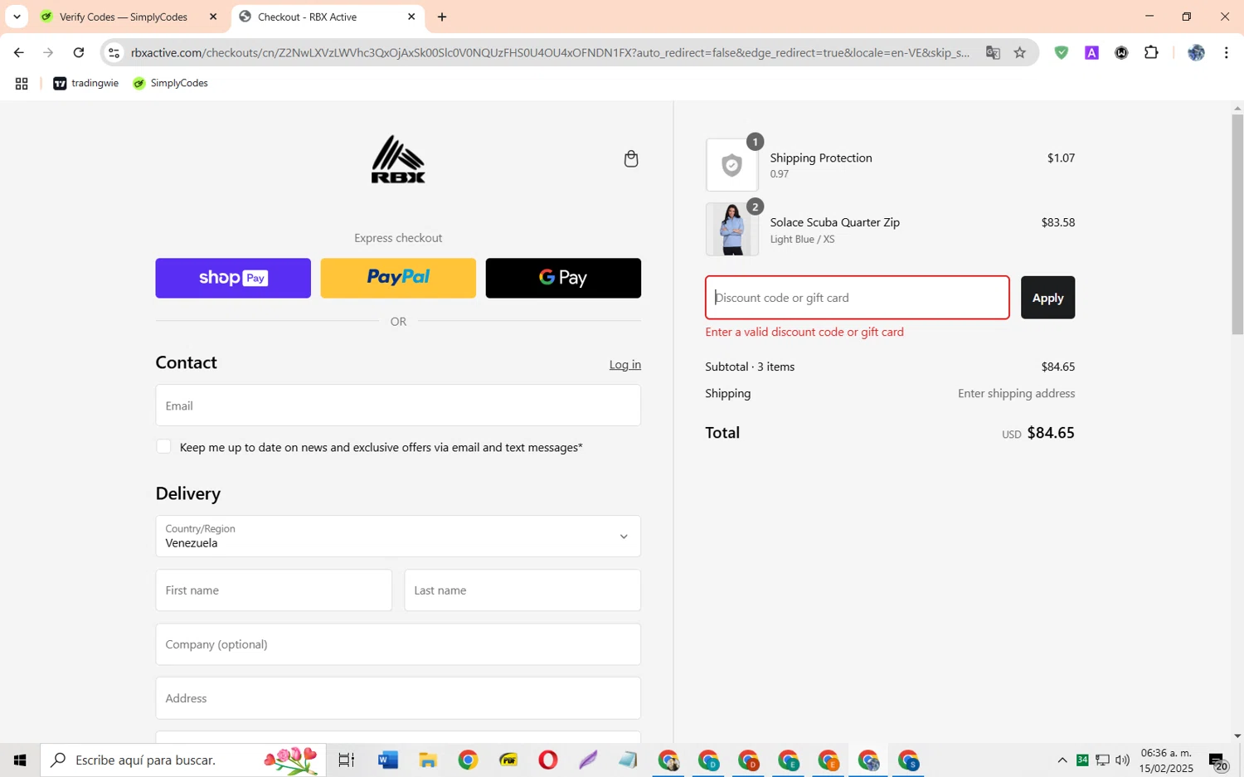1244x777 pixels.
Task: Click the RBX logo
Action: click(x=398, y=159)
